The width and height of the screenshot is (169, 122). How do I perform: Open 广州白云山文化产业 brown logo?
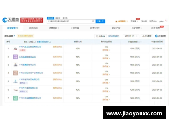tap(15, 73)
